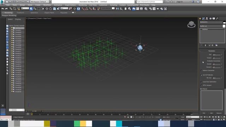Activate the Select Object tool
226x127 pixels.
pyautogui.click(x=31, y=9)
